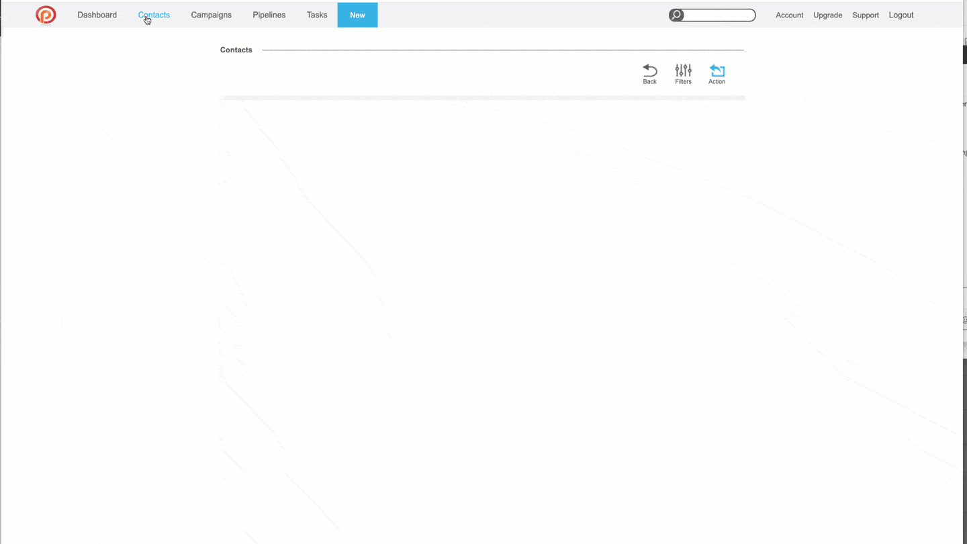
Task: Go to the Campaigns section
Action: [x=211, y=15]
